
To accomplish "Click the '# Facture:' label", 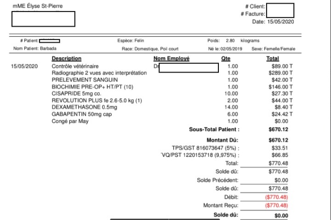I will click(x=253, y=14).
